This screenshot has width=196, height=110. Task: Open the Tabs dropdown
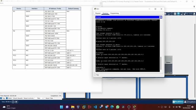40,98
